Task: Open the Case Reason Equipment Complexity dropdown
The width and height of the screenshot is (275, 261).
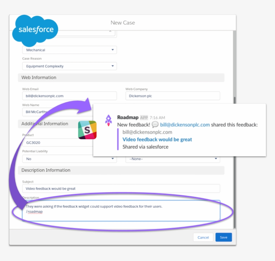Action: tap(113, 66)
